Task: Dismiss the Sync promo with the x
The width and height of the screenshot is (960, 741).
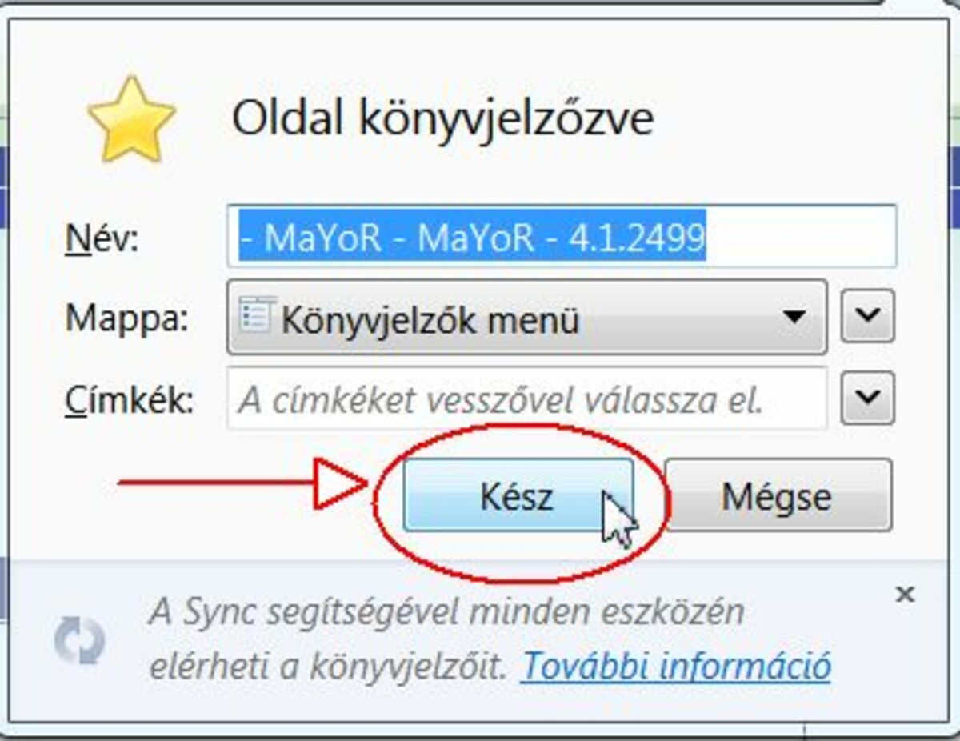Action: (905, 594)
